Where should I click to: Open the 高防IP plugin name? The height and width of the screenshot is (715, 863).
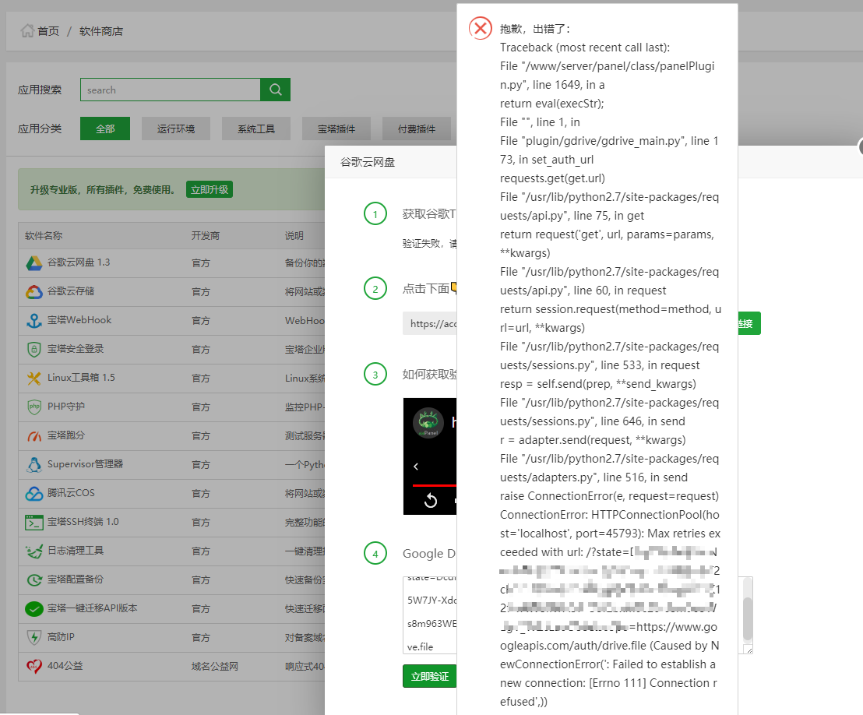[x=61, y=636]
